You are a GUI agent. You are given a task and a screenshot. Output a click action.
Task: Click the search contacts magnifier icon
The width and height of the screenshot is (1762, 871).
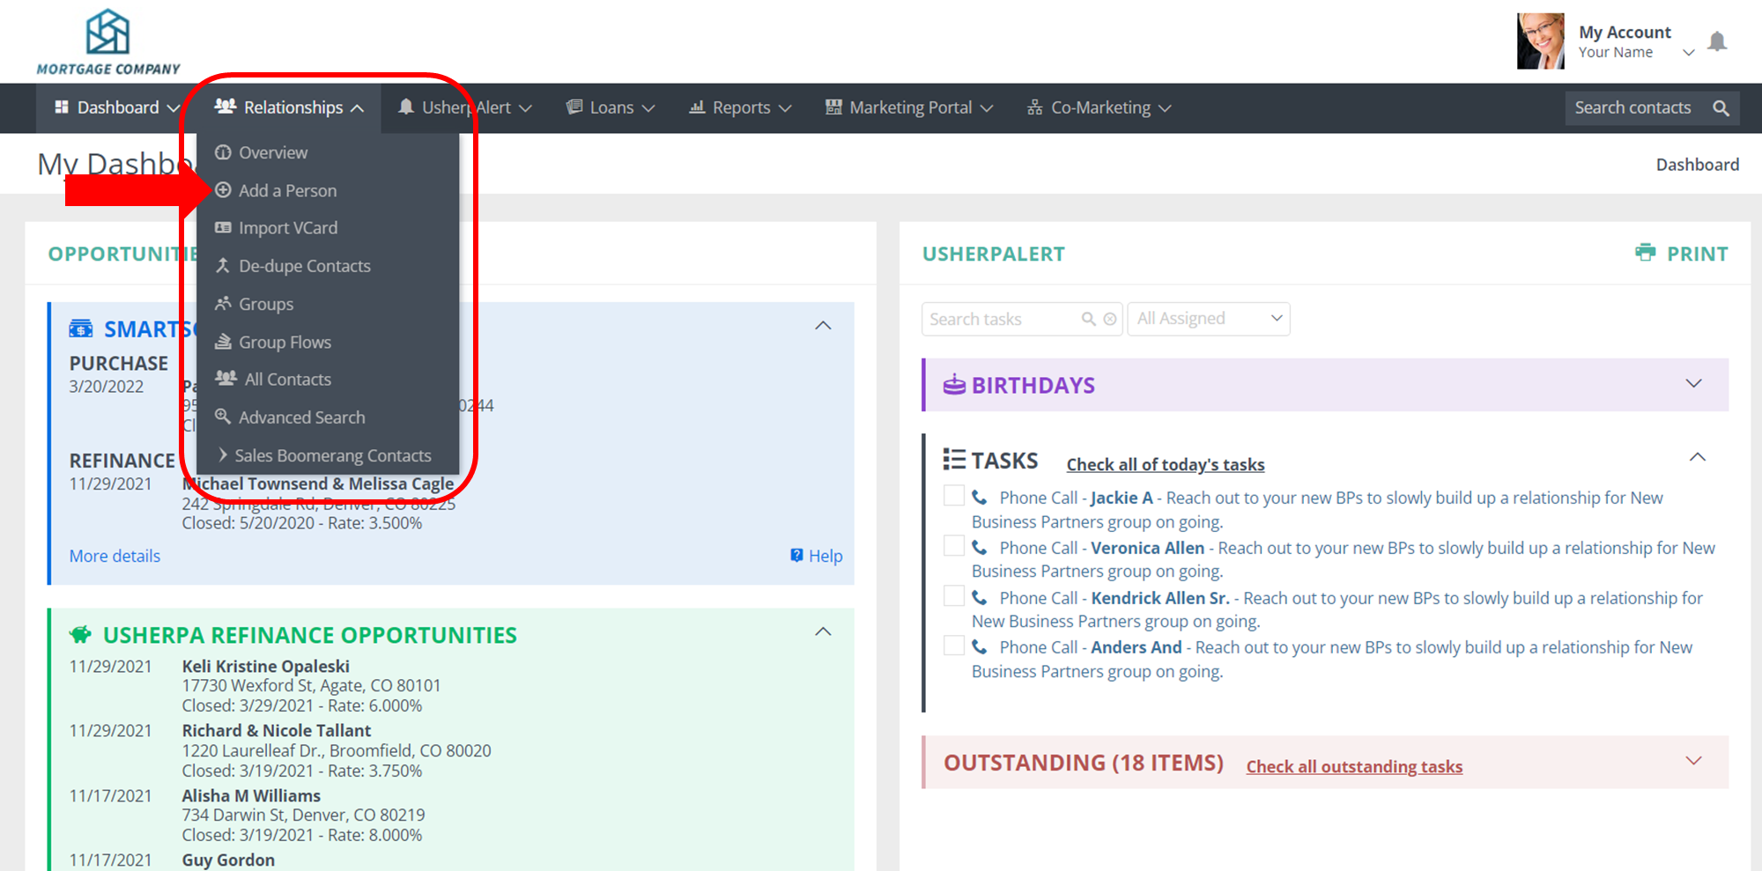click(x=1721, y=108)
